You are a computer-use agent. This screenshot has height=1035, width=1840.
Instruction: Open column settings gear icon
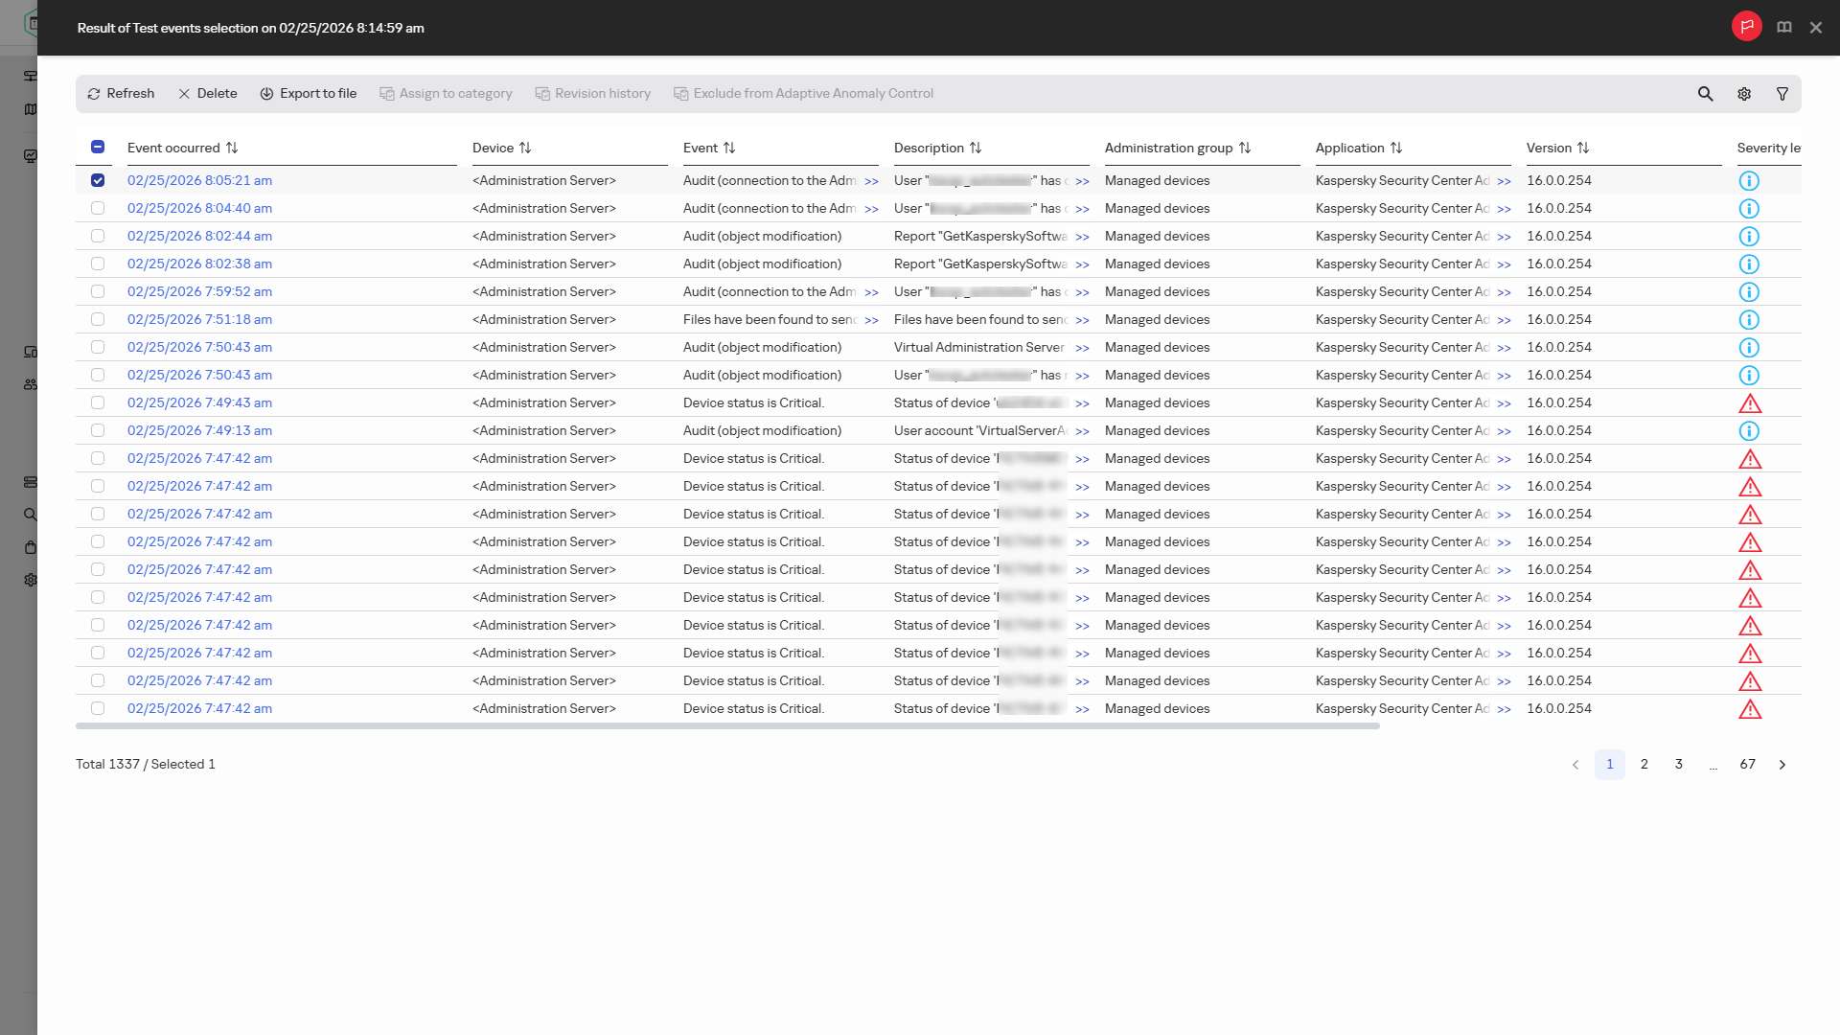[x=1744, y=94]
